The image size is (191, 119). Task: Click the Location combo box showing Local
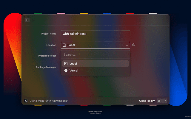tap(95, 45)
